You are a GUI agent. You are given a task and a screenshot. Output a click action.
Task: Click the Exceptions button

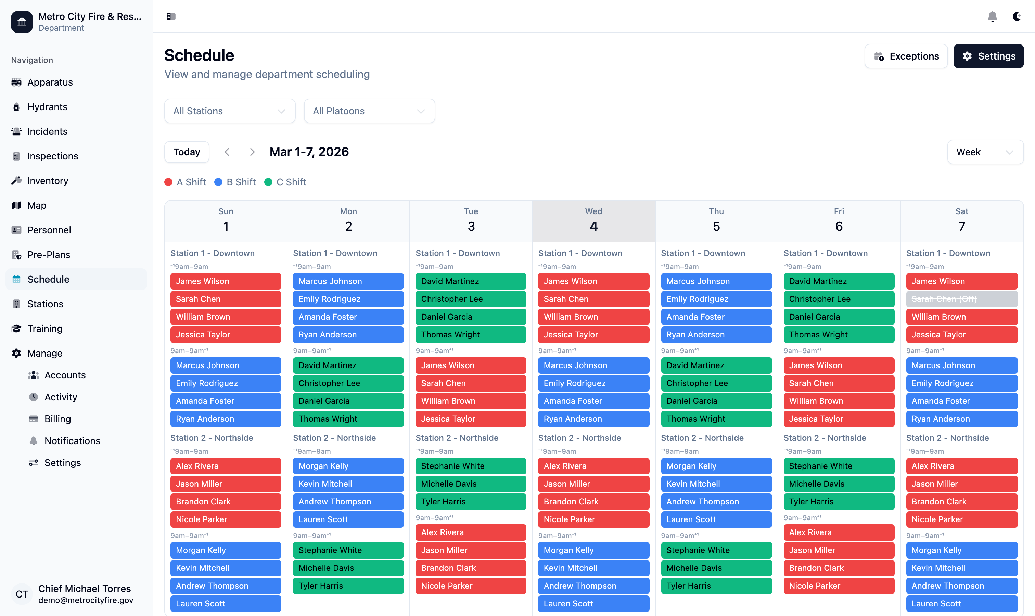[x=906, y=56]
